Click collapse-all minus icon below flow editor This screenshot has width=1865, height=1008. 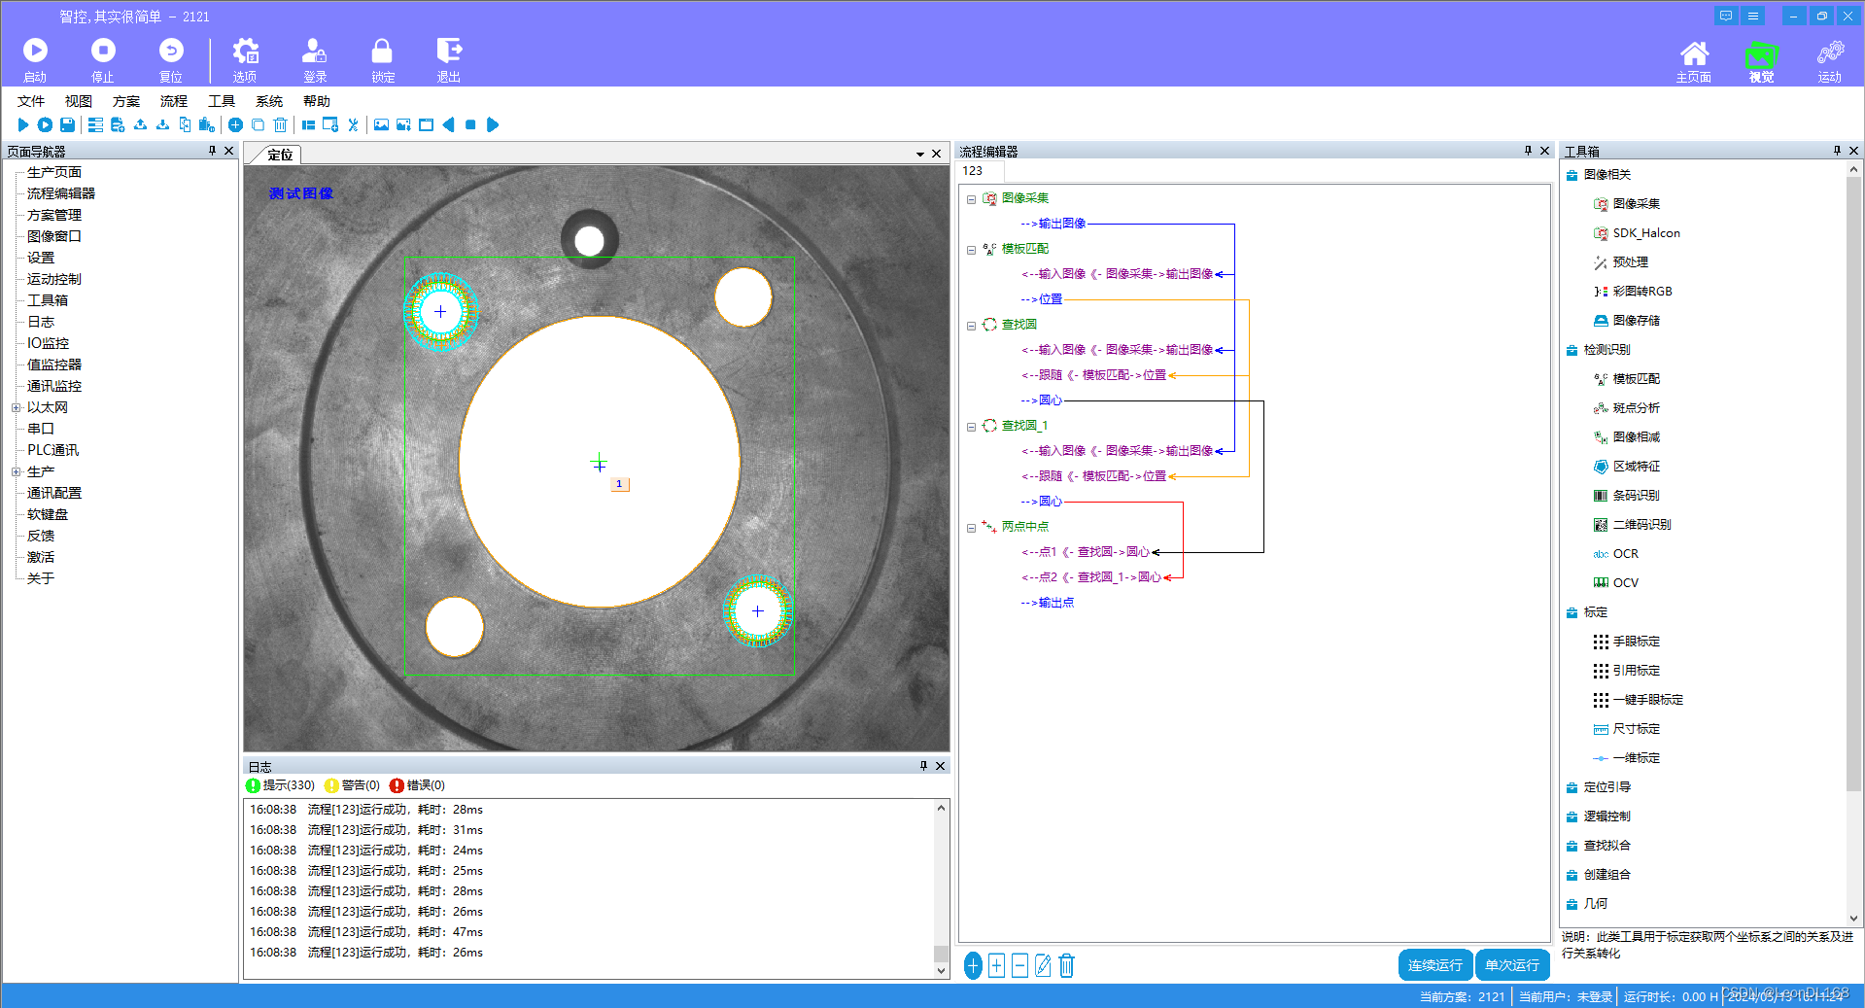pos(1019,965)
